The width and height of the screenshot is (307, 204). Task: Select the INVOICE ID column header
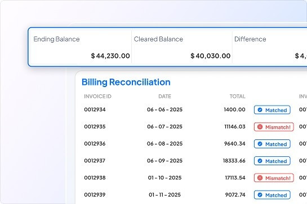[x=97, y=96]
